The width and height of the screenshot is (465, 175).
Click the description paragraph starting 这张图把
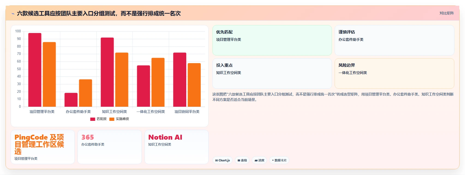point(333,97)
